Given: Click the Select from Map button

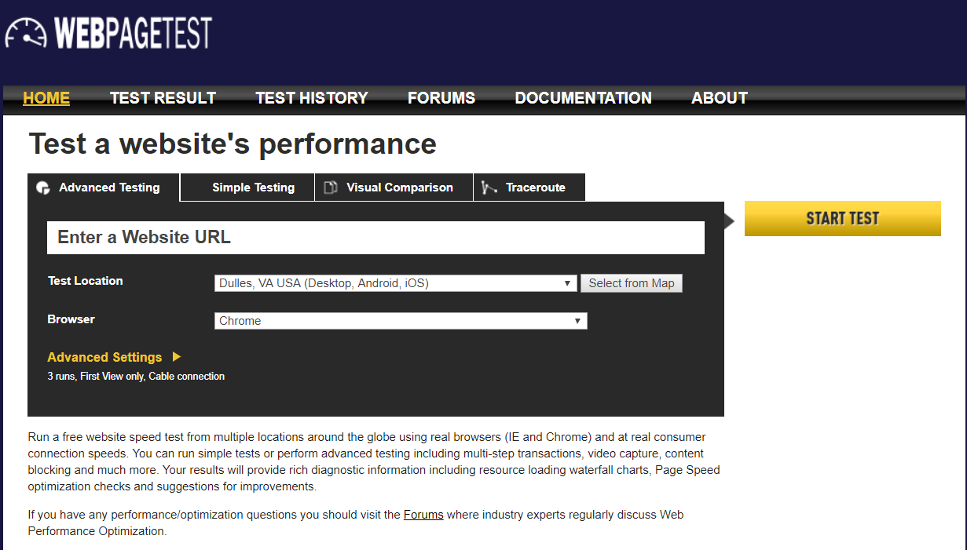Looking at the screenshot, I should point(632,283).
